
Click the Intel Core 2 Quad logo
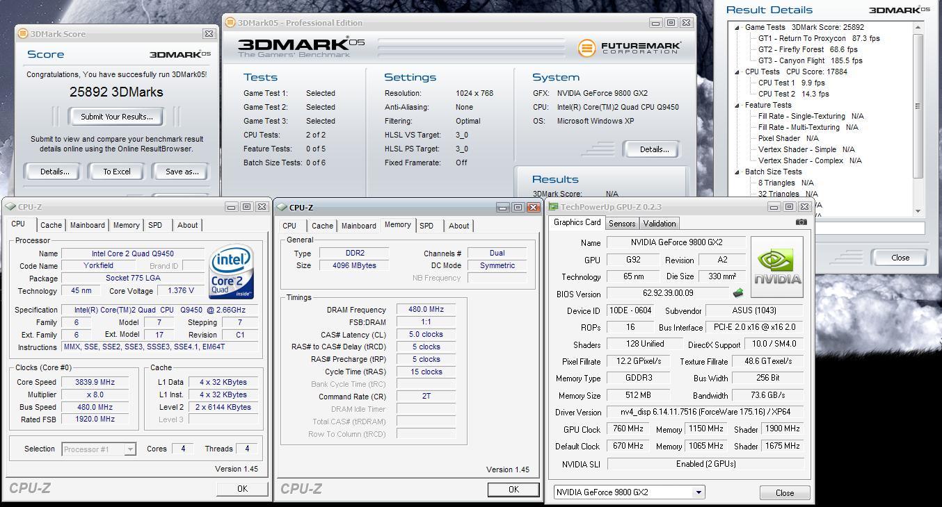[232, 272]
